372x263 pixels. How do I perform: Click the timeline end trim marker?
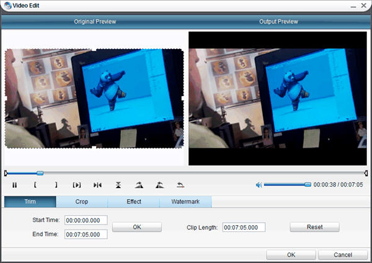366,173
